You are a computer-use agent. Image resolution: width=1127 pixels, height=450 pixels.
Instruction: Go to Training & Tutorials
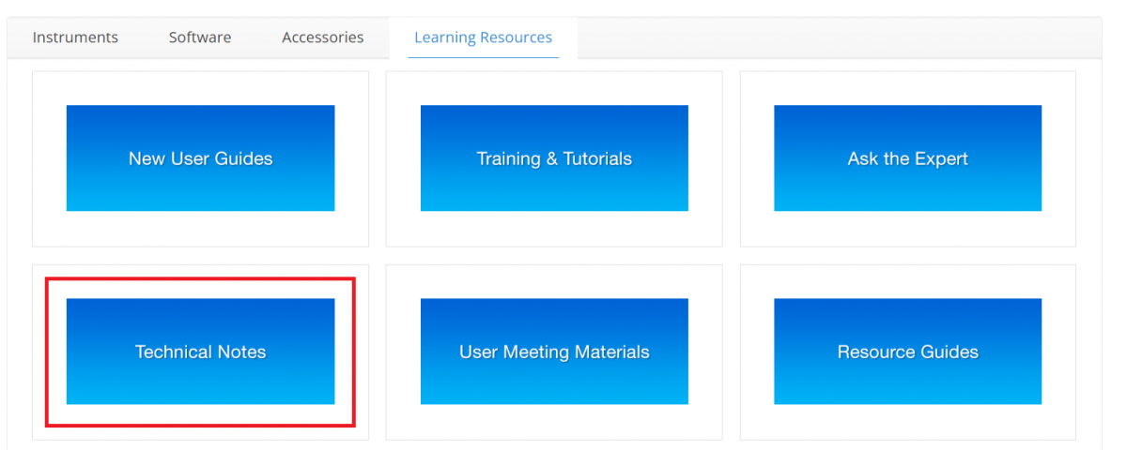tap(554, 157)
